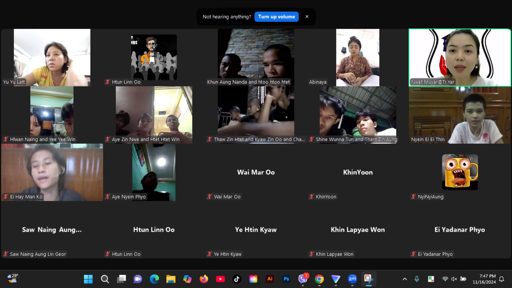The image size is (512, 288).
Task: Launch TikTok from the taskbar
Action: [x=237, y=279]
